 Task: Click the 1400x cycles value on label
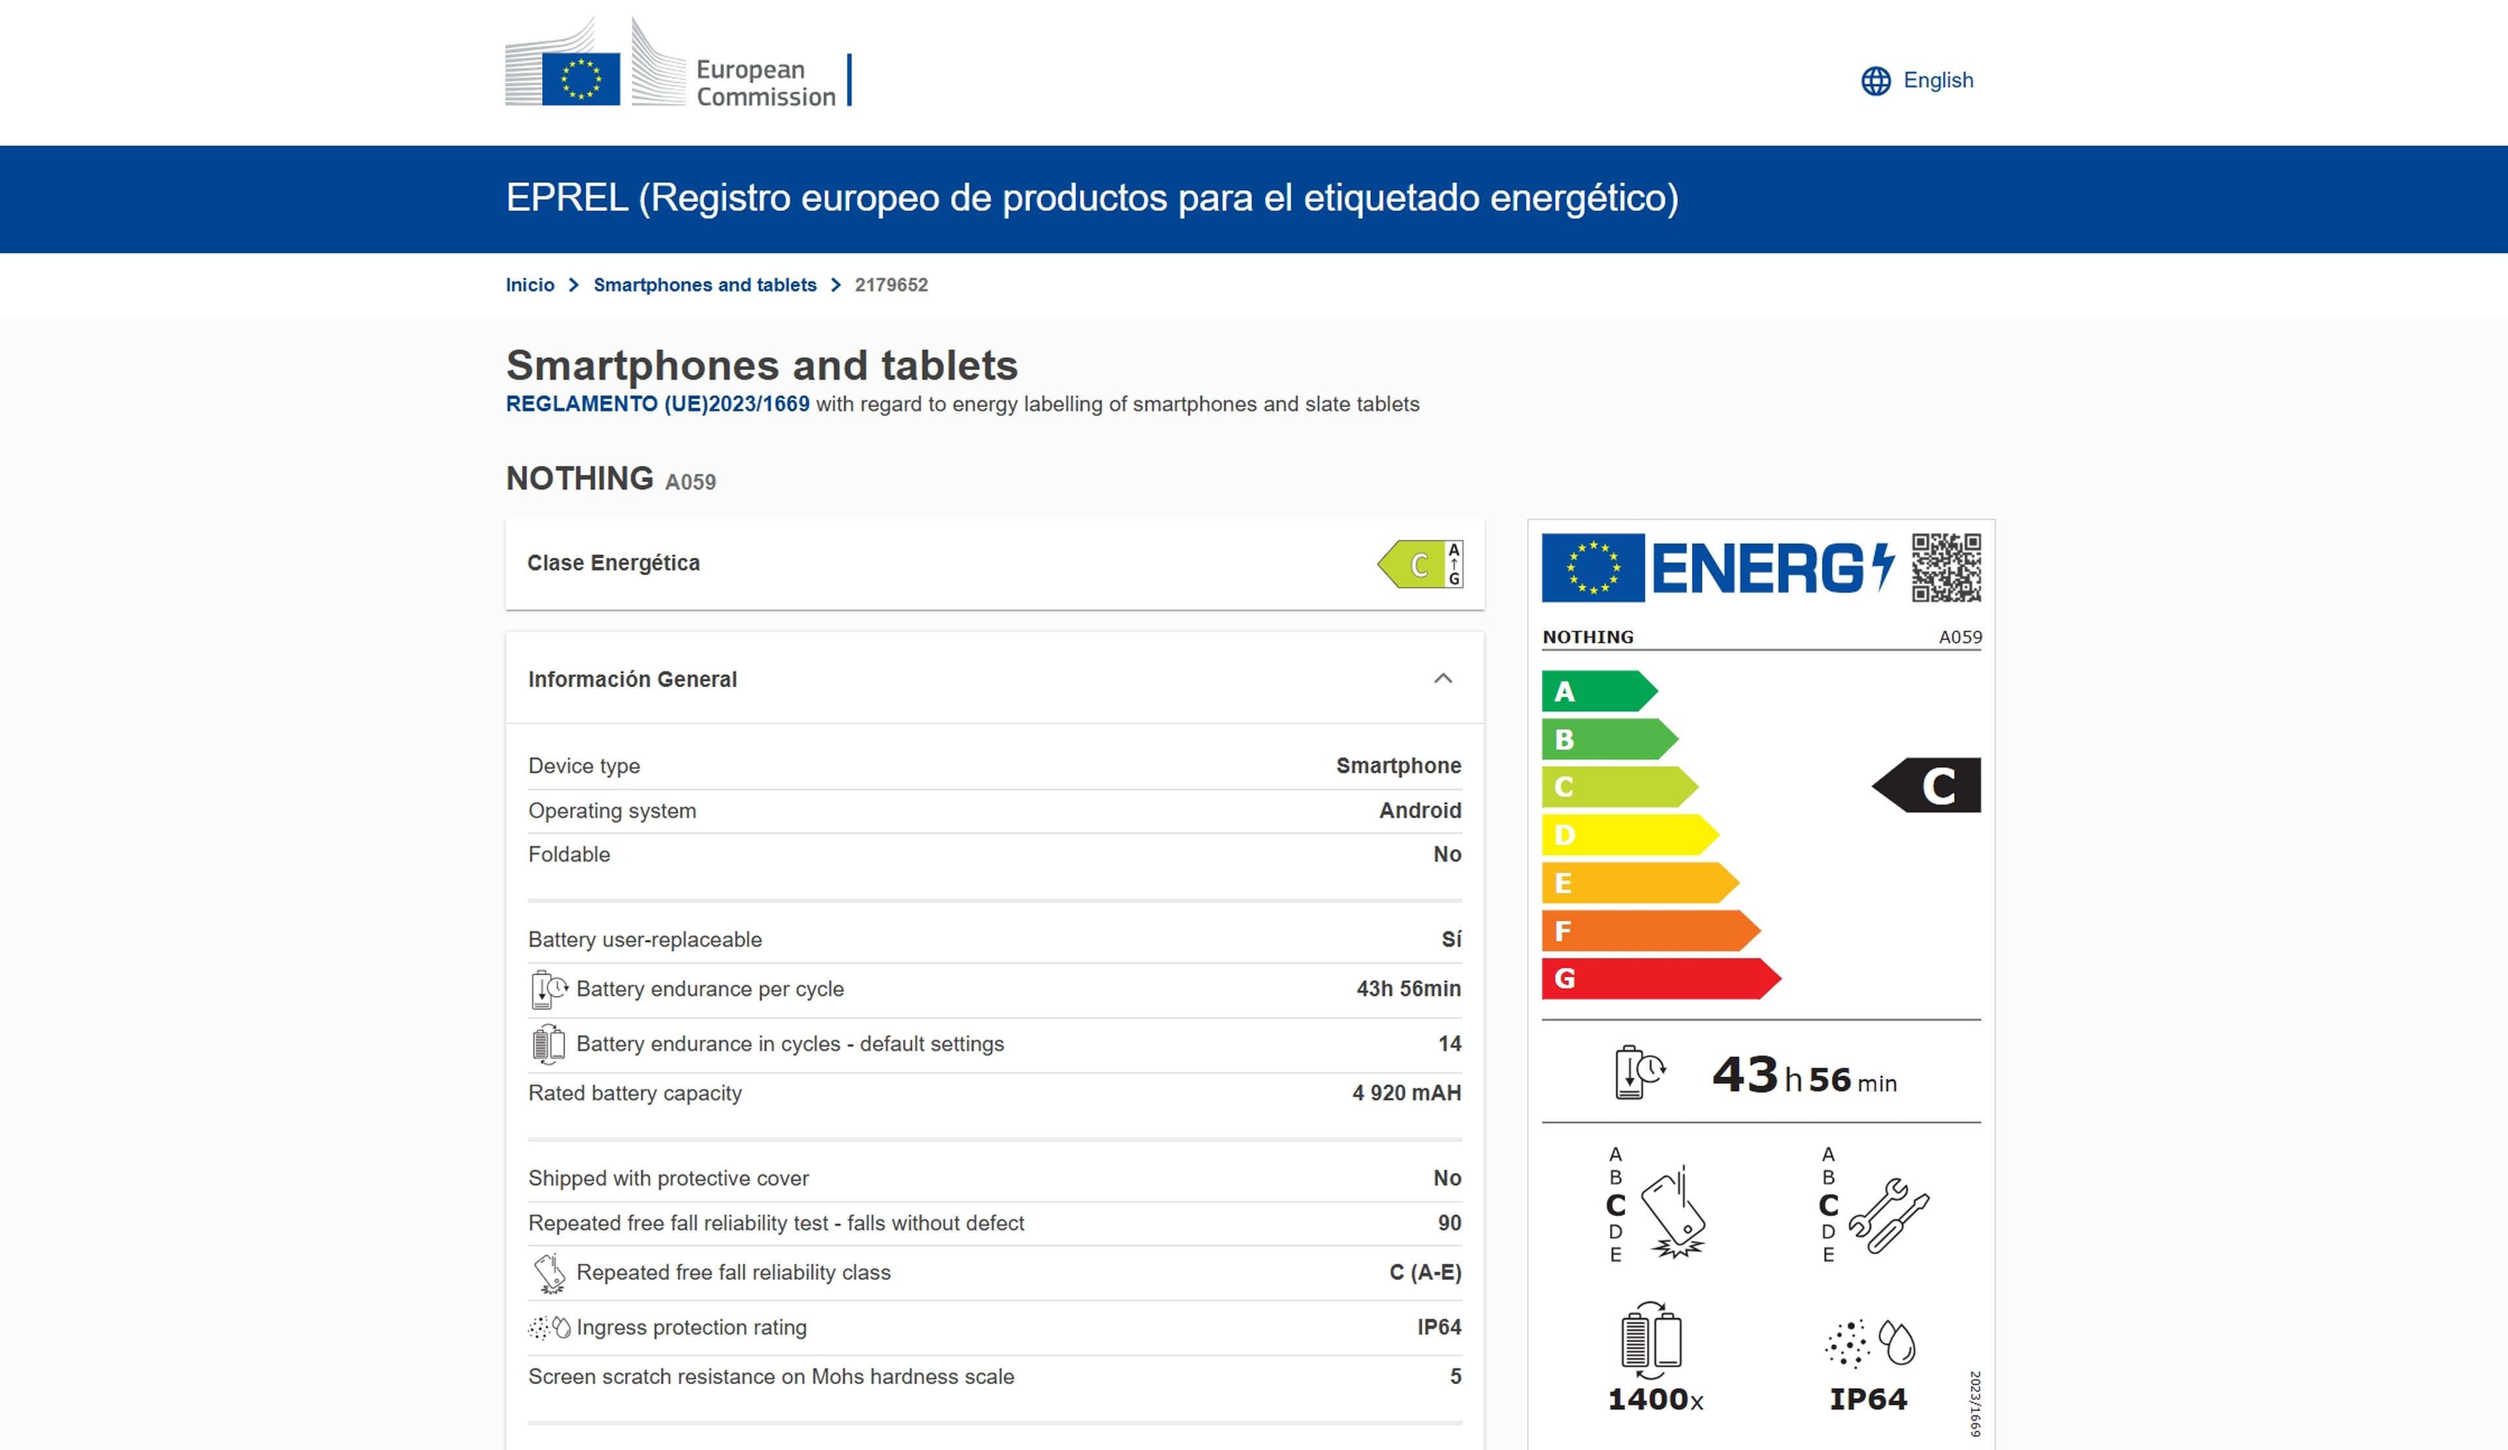tap(1655, 1399)
